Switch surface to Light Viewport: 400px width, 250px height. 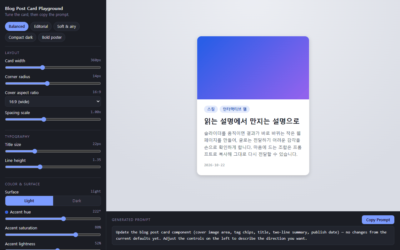tap(29, 201)
